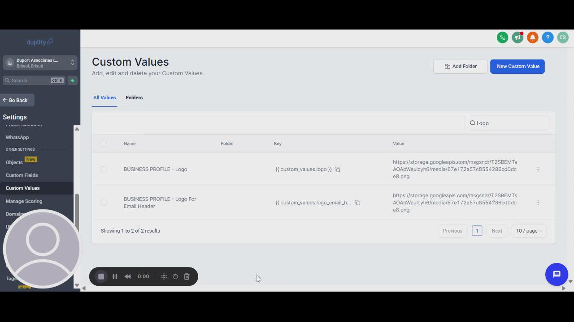Open the megaphone announcements icon
574x322 pixels.
517,38
